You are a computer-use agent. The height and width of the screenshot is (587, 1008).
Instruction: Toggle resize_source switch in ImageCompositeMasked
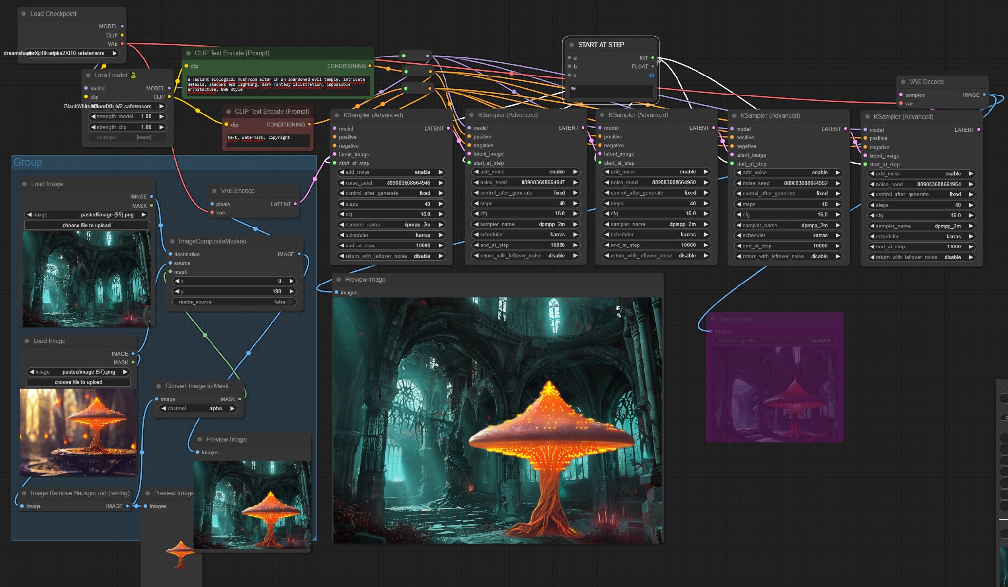pos(290,302)
